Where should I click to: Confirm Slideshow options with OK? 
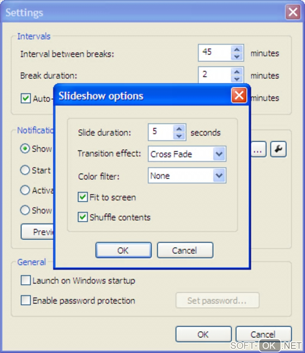(123, 250)
